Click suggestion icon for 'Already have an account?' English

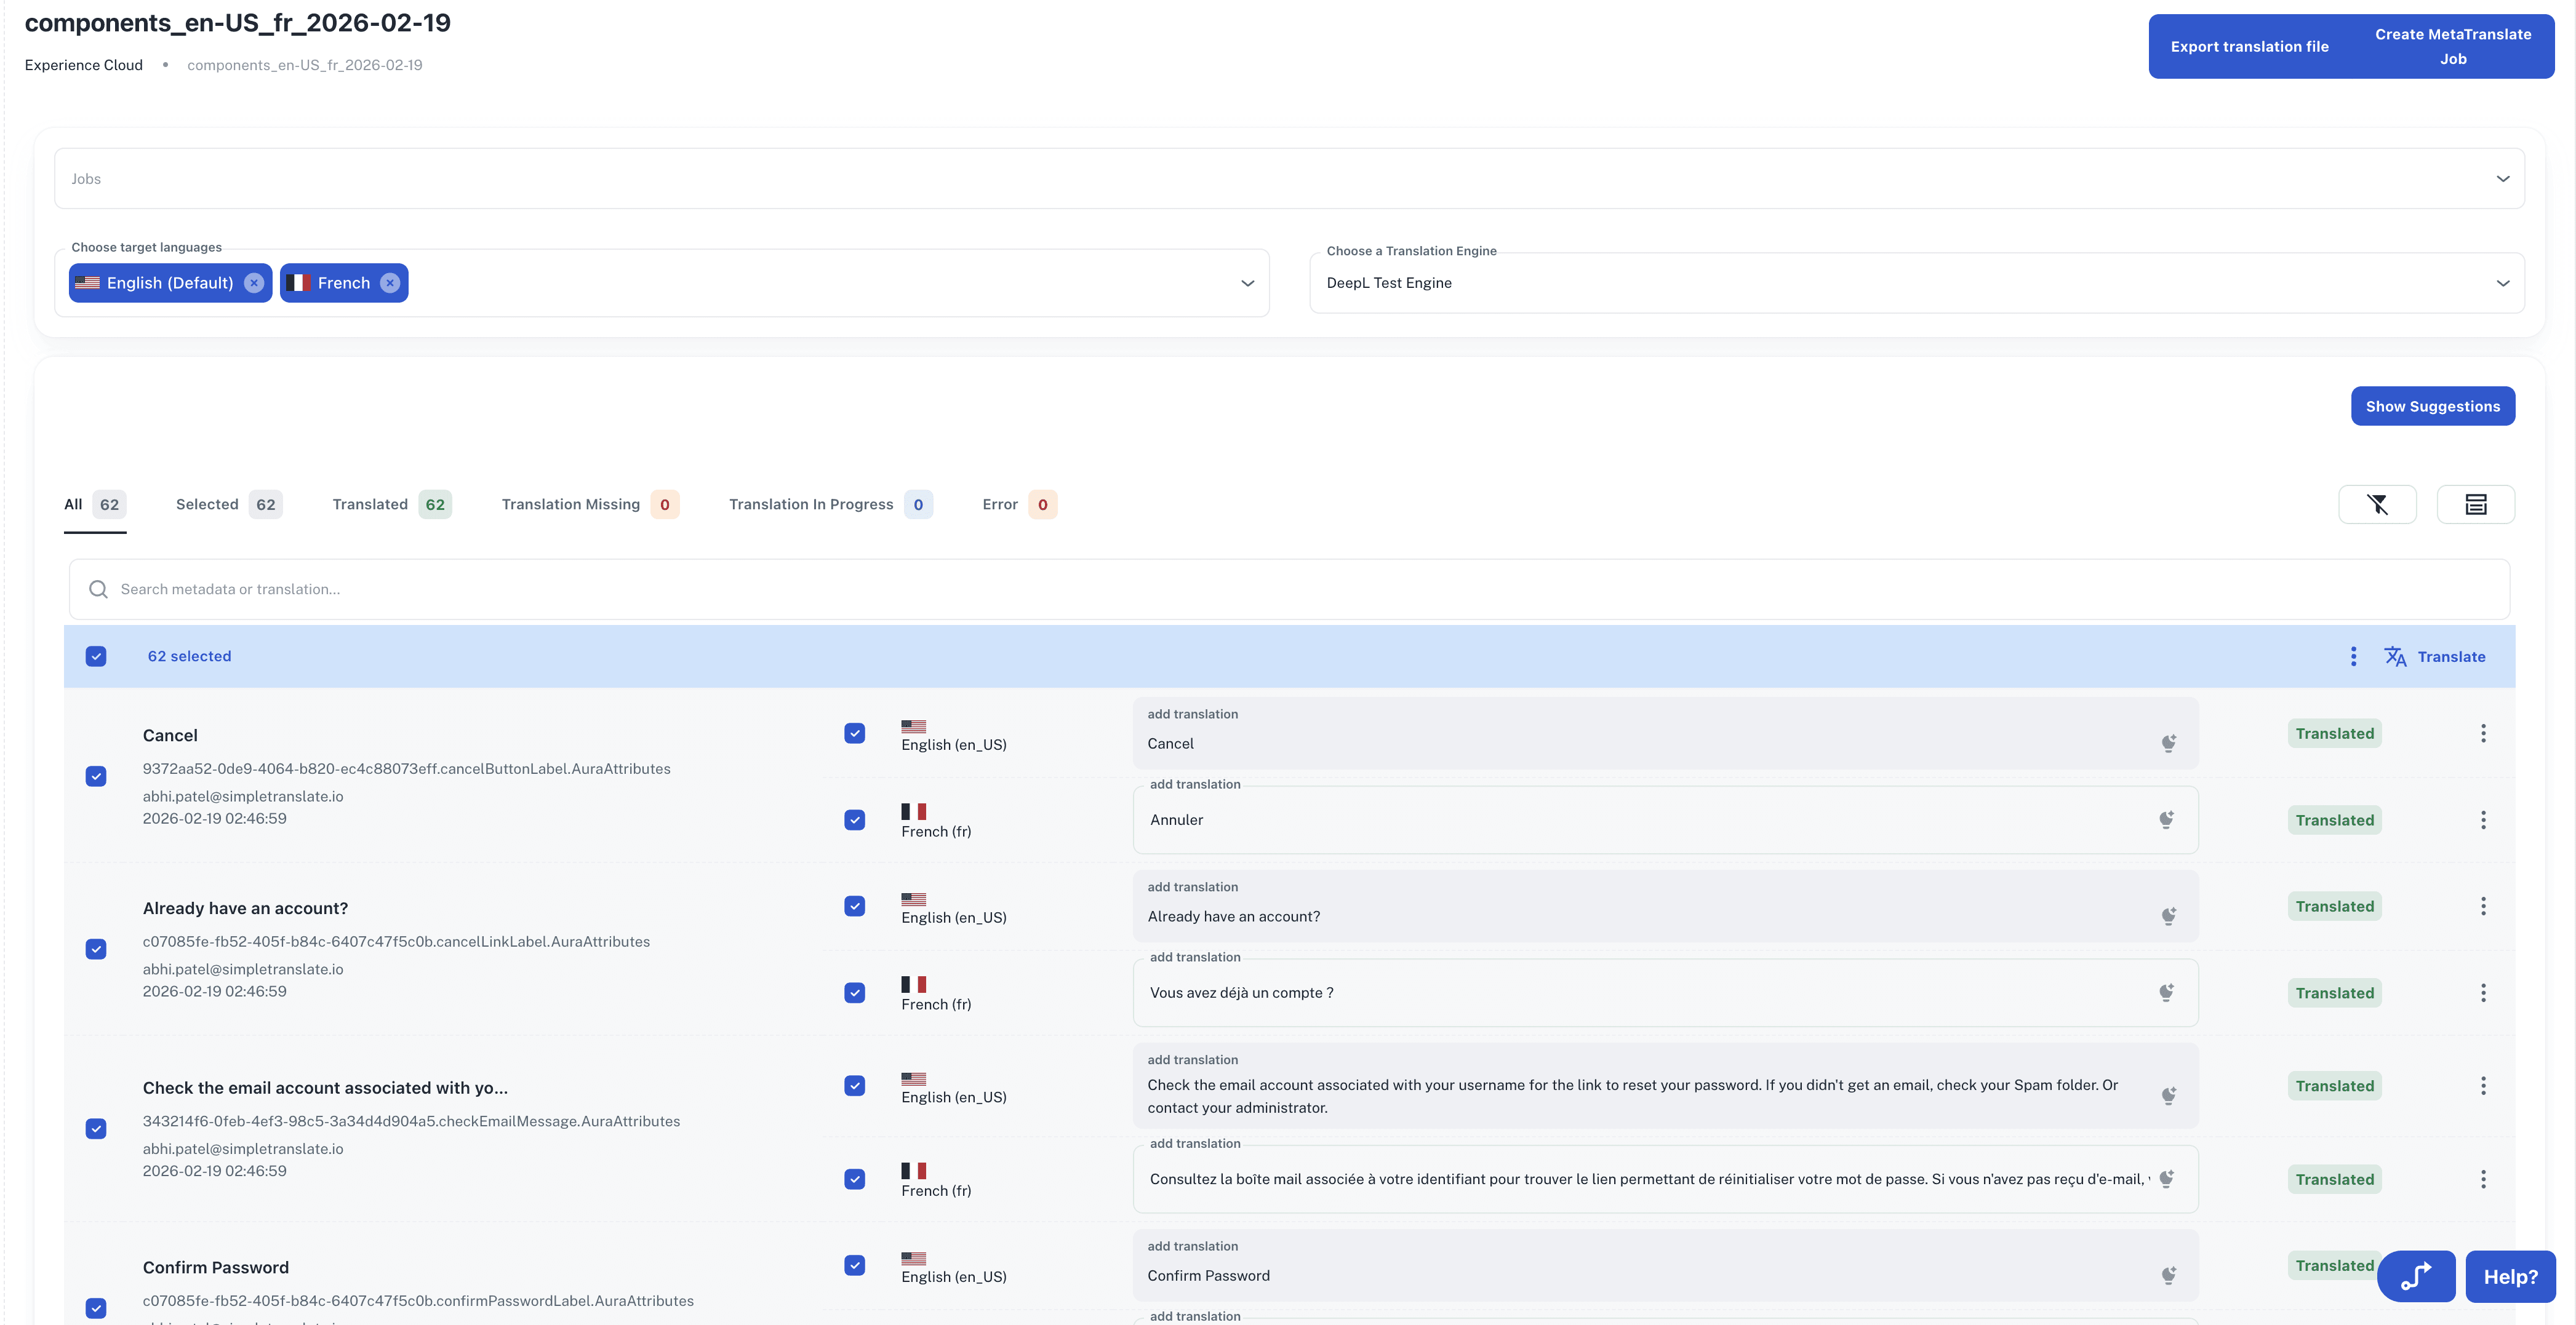(x=2168, y=917)
